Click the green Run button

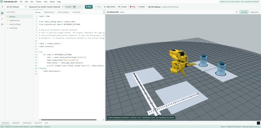pyautogui.click(x=89, y=7)
